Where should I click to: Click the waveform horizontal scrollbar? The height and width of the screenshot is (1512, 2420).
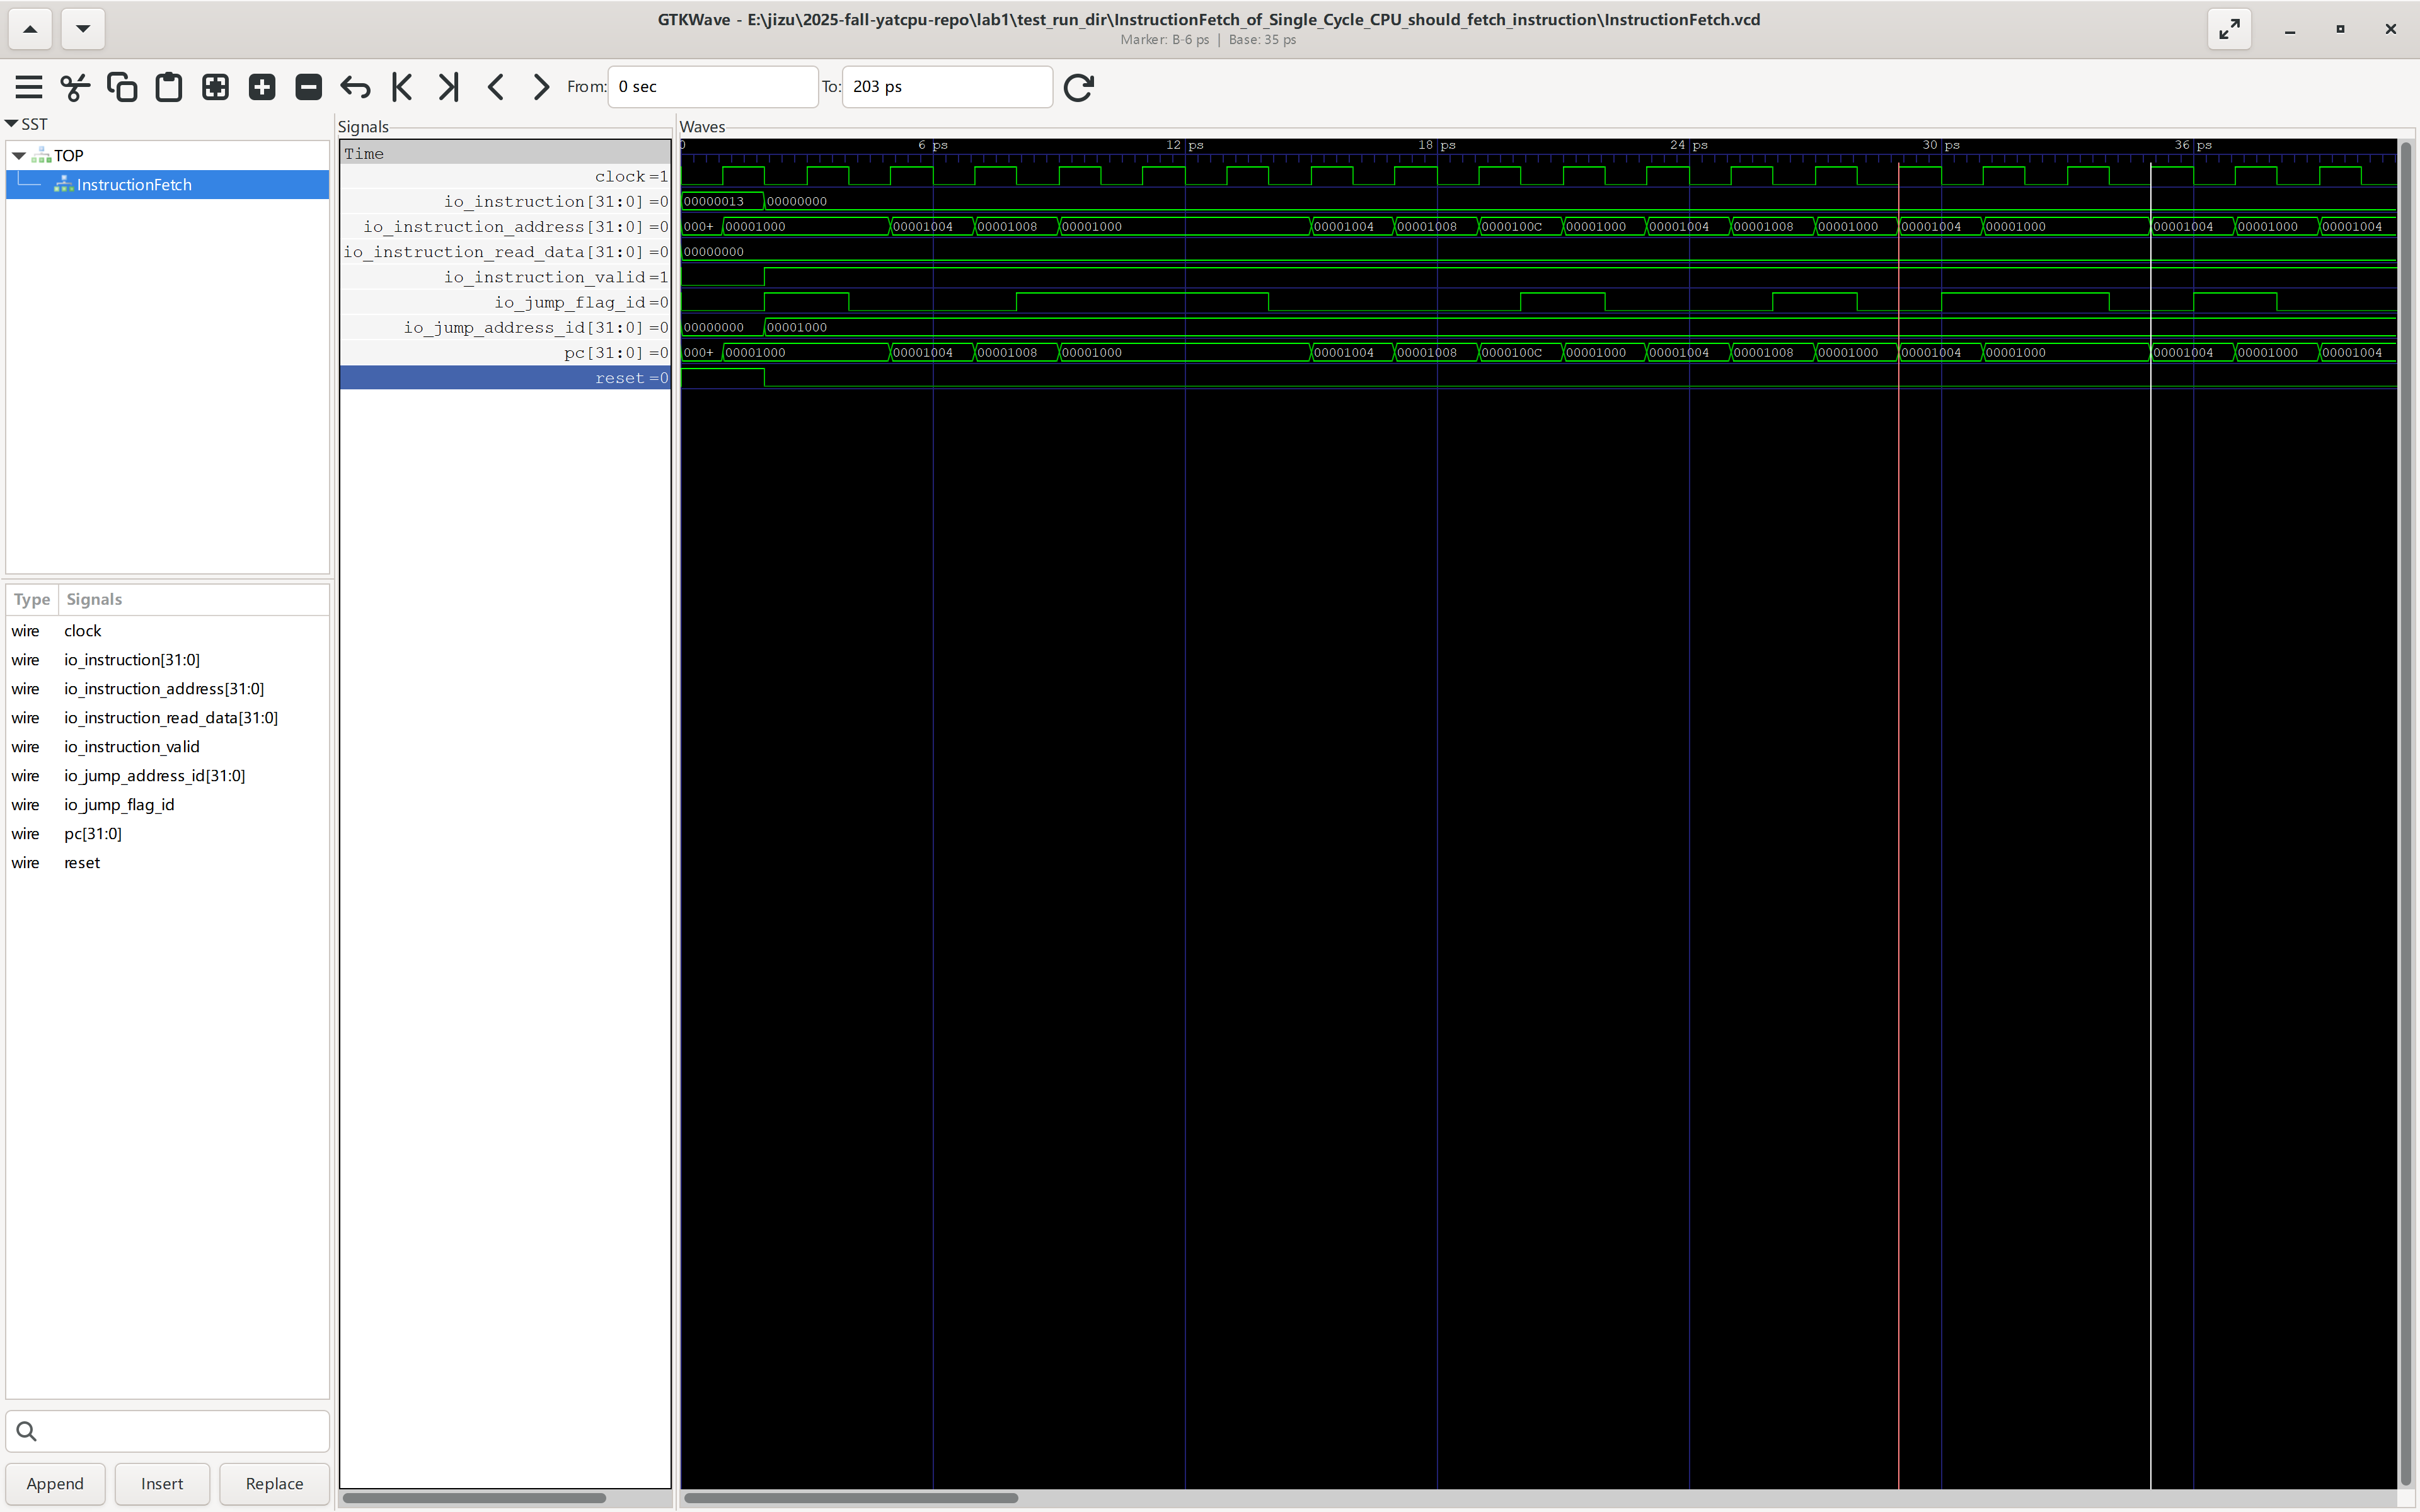point(850,1498)
